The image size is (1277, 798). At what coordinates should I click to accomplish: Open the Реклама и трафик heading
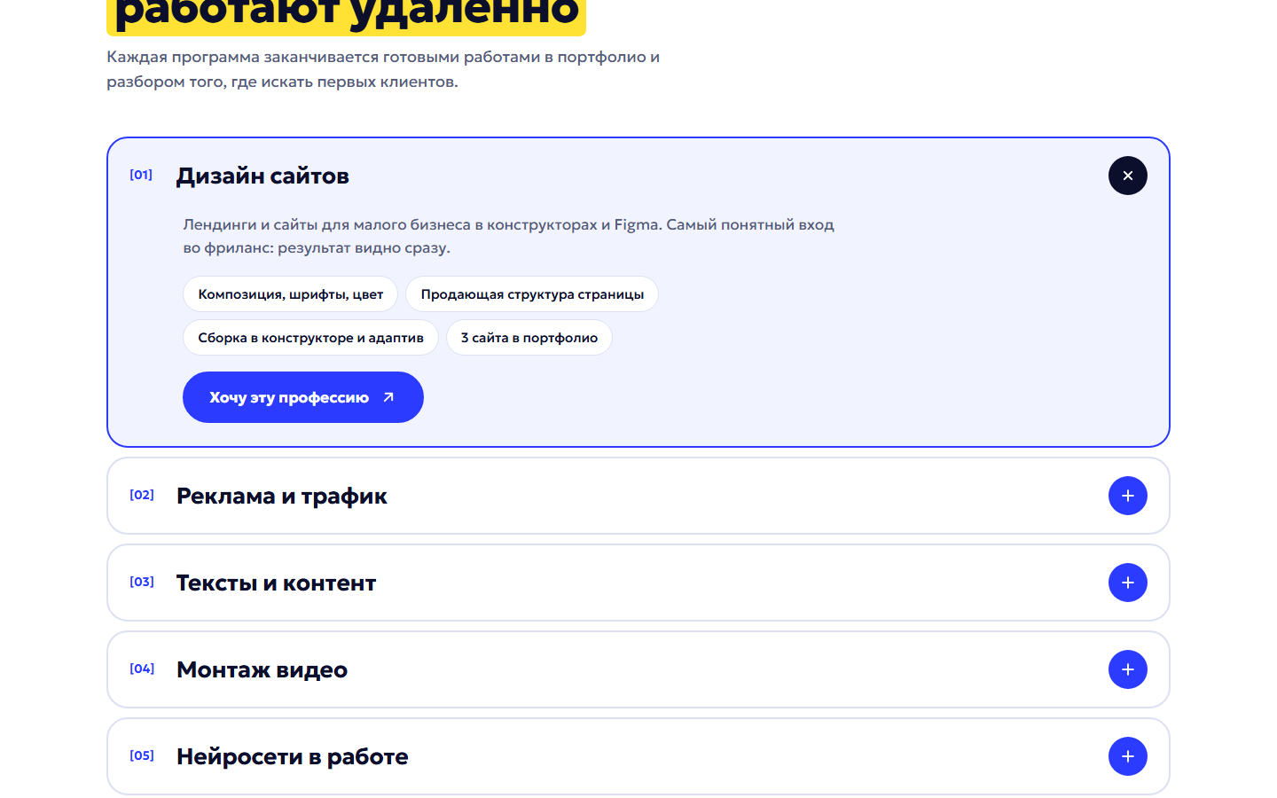pyautogui.click(x=282, y=496)
